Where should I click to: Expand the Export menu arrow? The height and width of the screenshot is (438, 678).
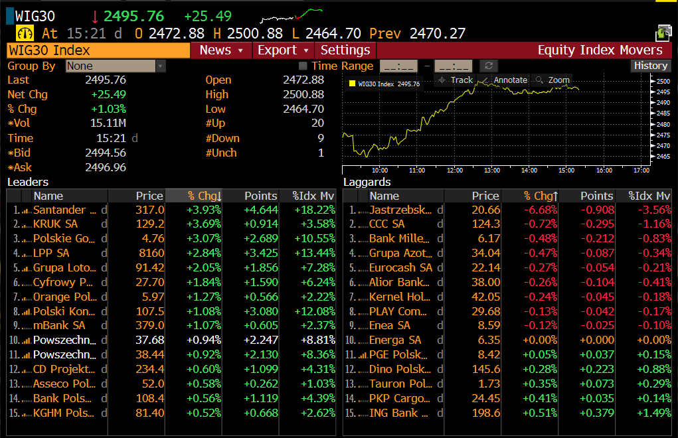306,50
